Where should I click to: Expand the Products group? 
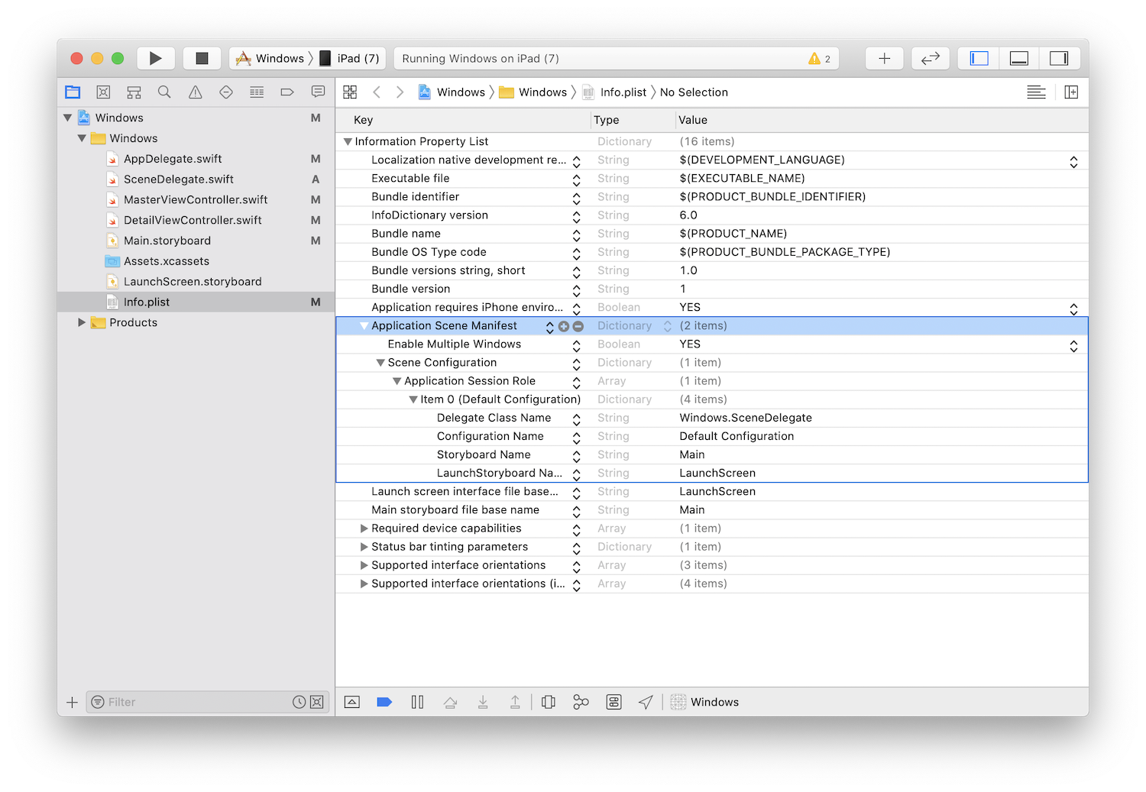pos(82,322)
